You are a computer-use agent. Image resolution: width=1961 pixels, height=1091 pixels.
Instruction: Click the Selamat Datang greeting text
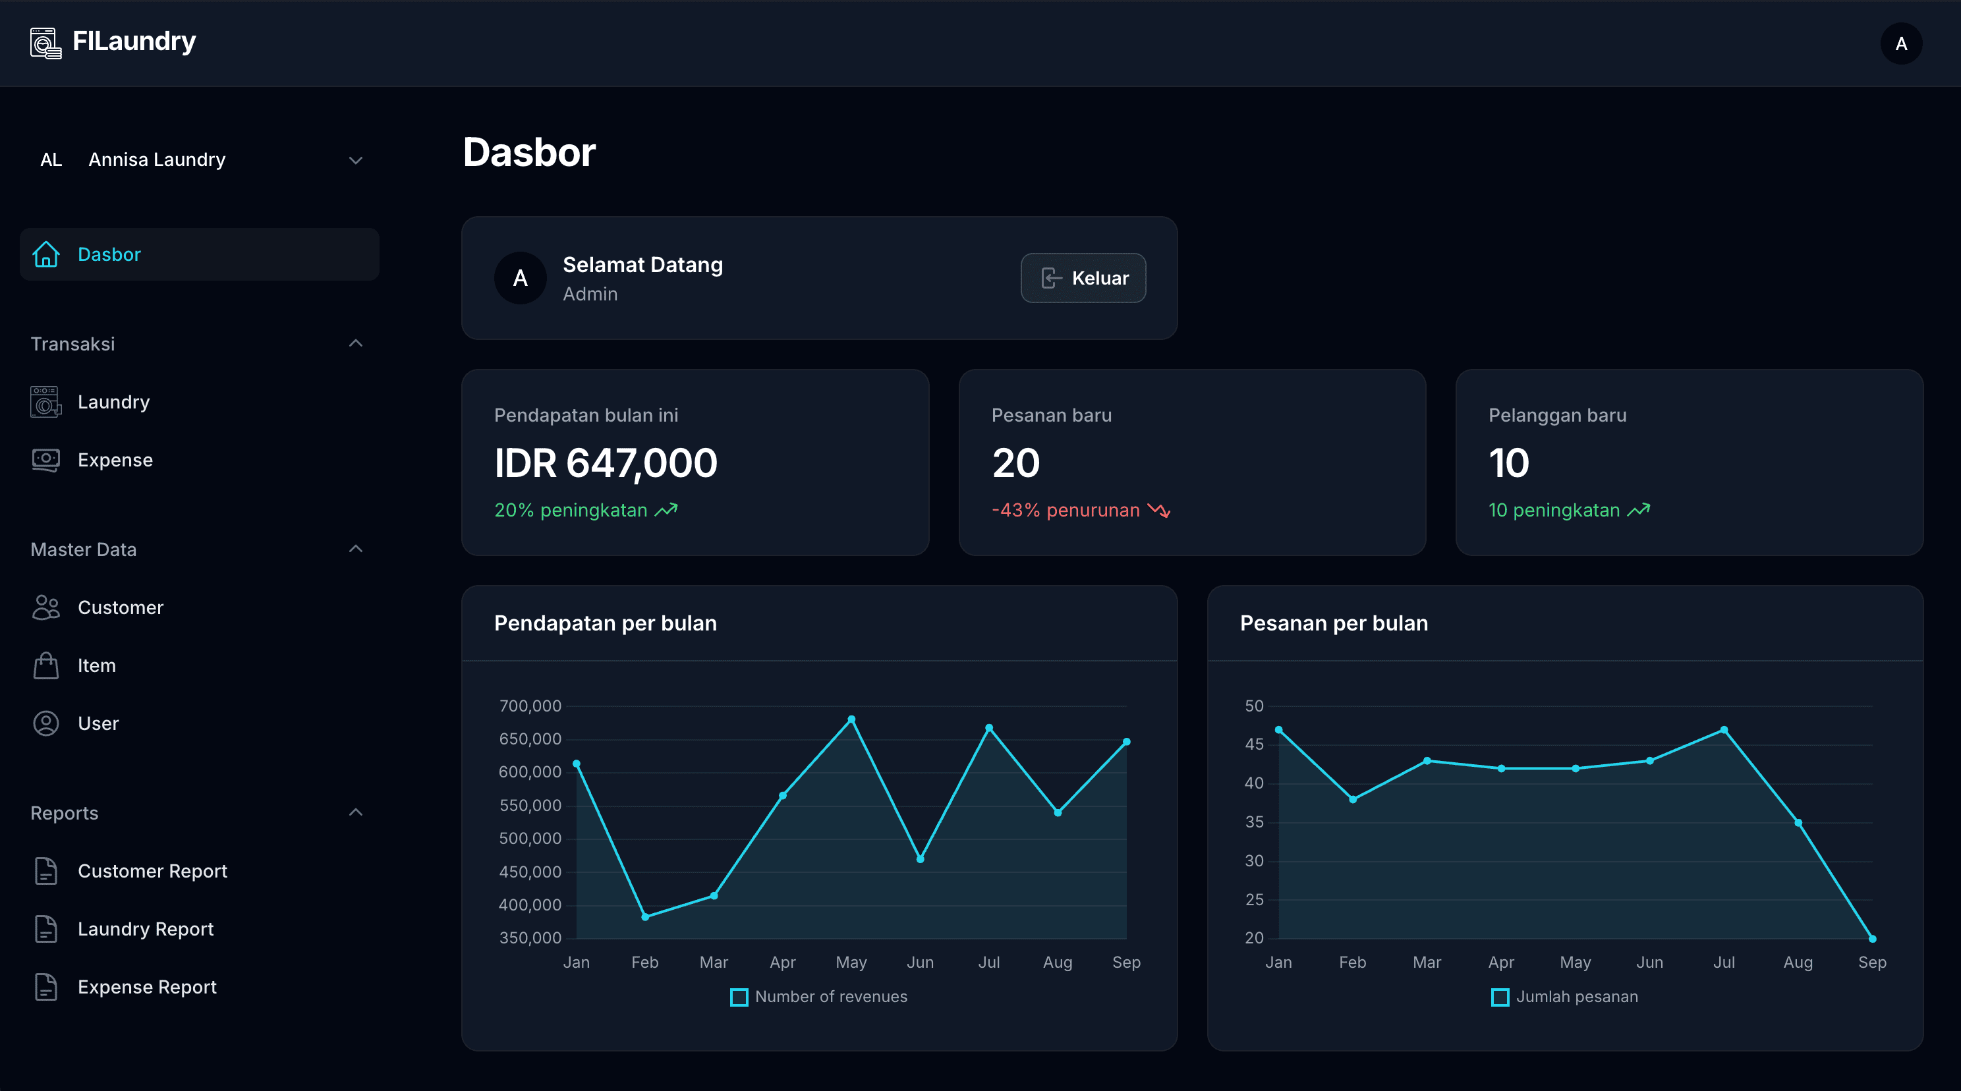tap(642, 265)
